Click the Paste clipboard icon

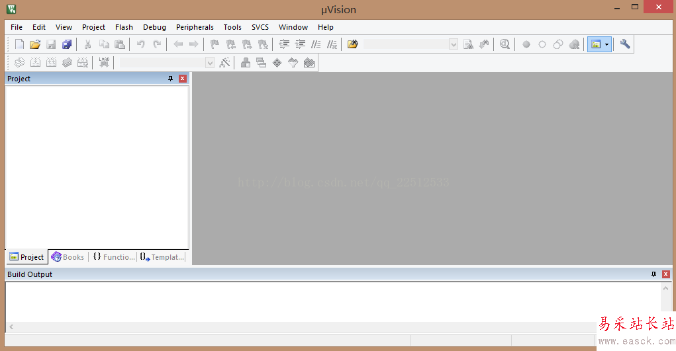pos(120,44)
